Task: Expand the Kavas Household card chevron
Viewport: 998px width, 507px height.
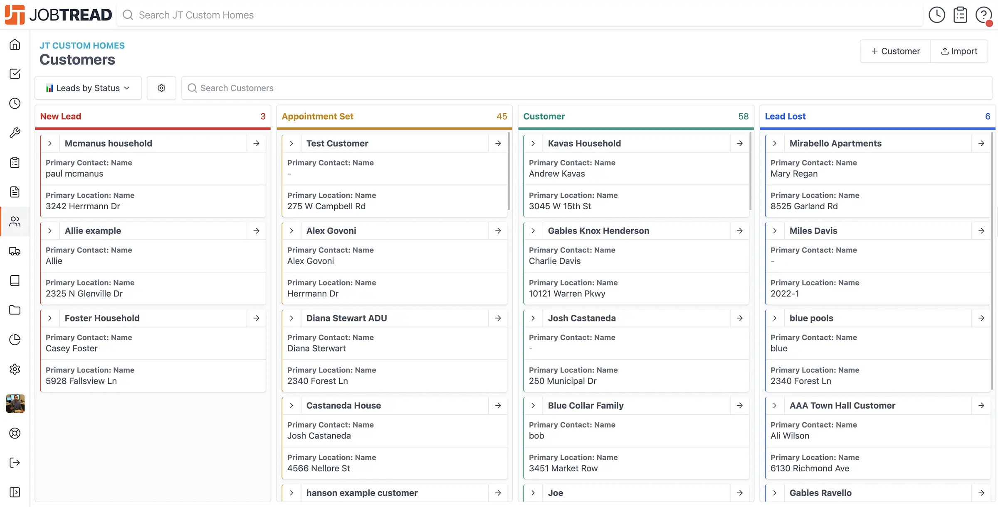Action: coord(533,143)
